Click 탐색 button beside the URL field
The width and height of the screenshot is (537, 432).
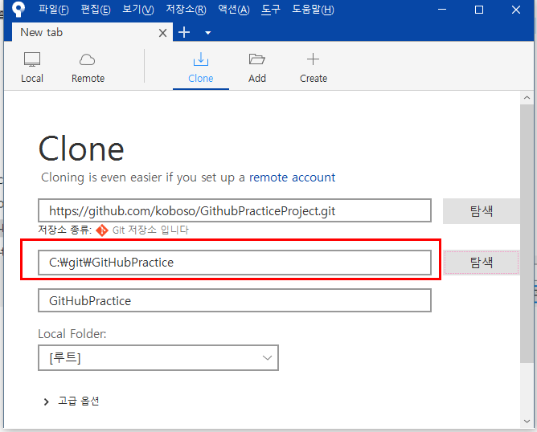[482, 211]
